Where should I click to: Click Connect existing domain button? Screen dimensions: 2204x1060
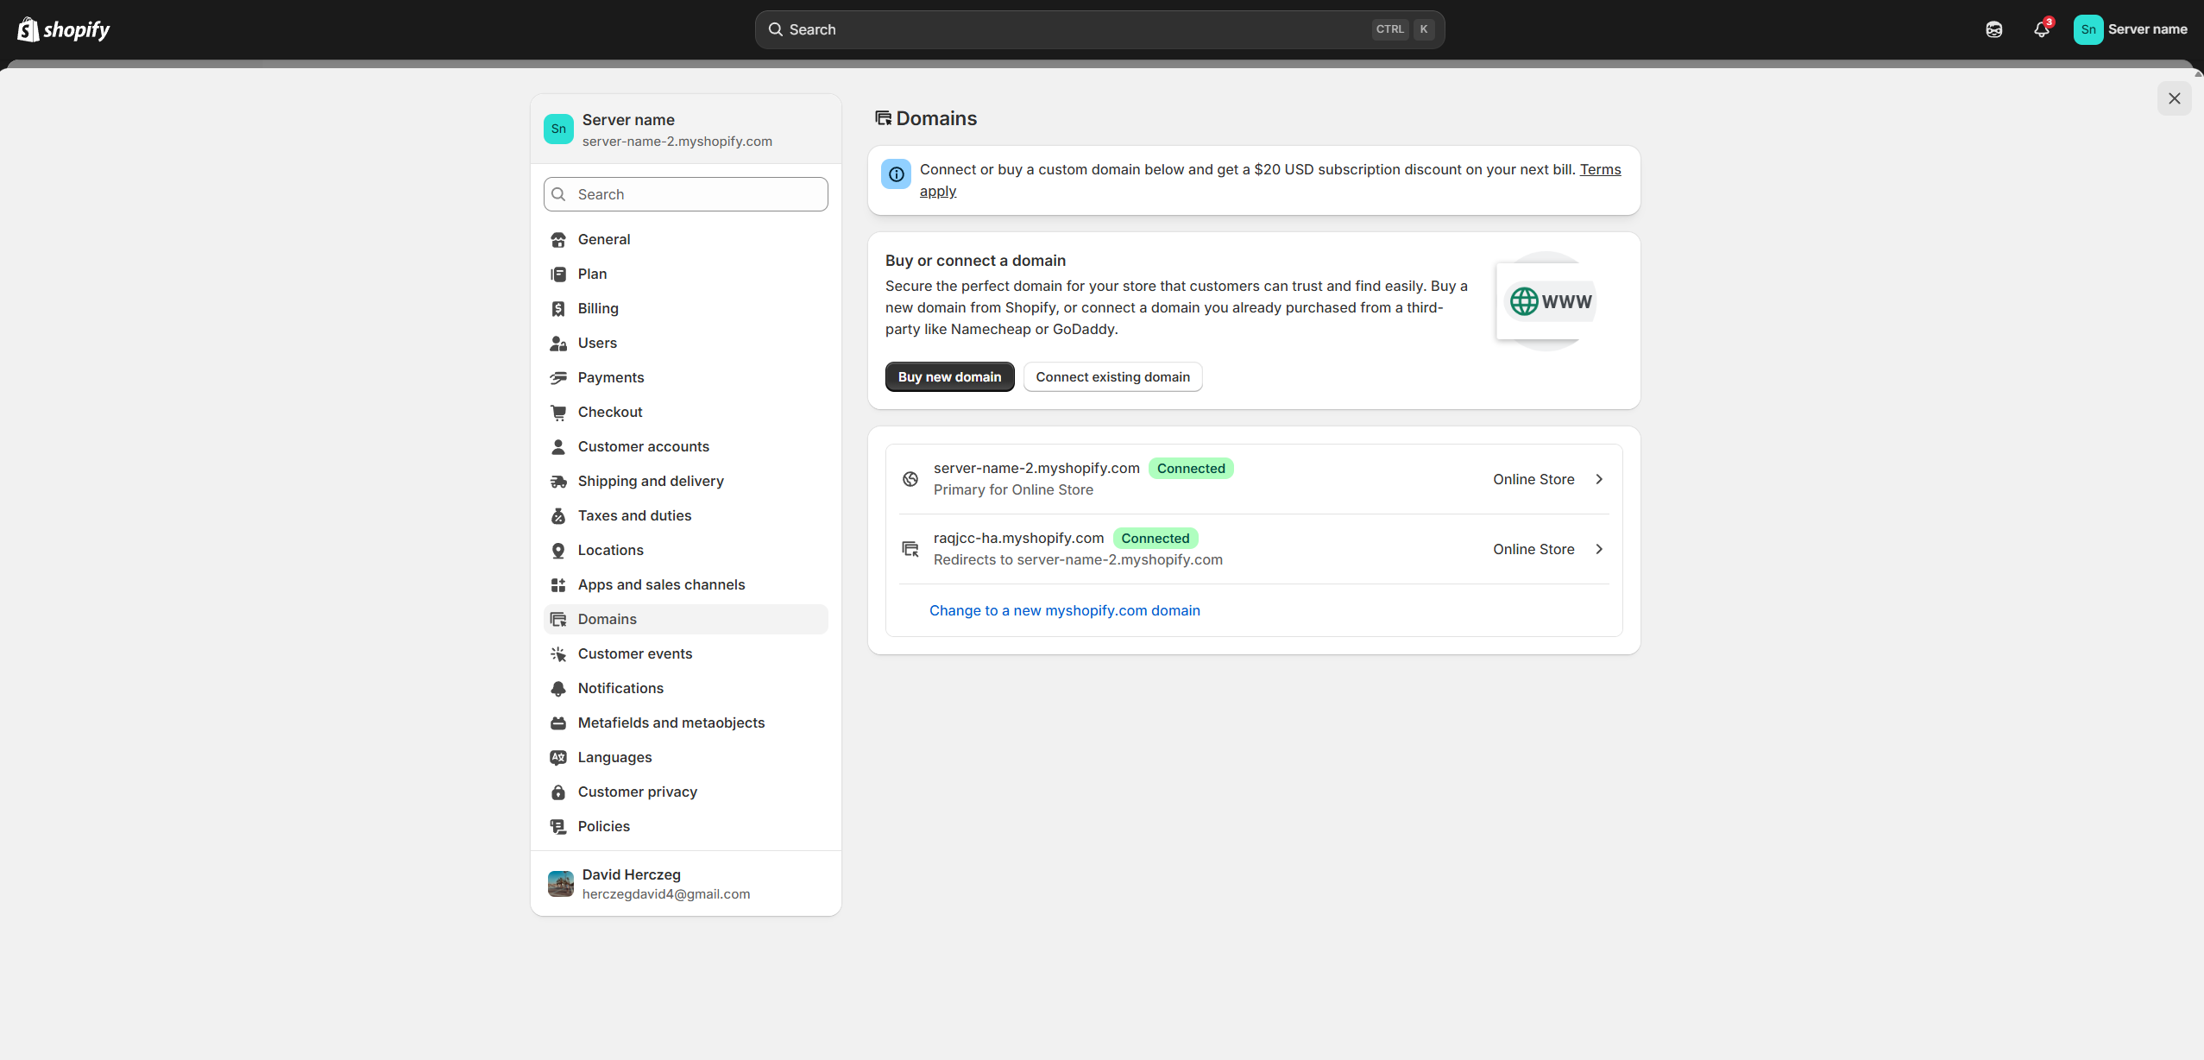pyautogui.click(x=1112, y=376)
